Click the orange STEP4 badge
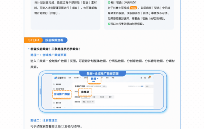This screenshot has height=129, width=204. (x=34, y=40)
